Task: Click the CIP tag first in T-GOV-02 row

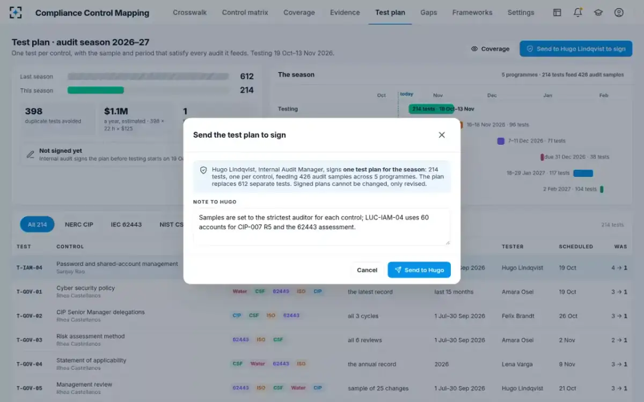Action: [x=237, y=316]
